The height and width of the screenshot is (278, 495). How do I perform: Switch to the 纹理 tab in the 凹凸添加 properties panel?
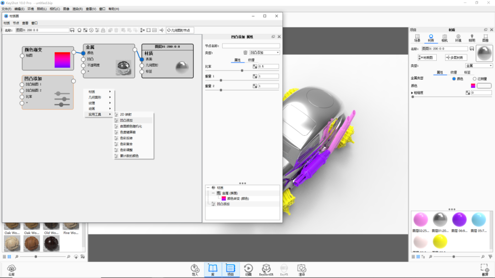coord(251,60)
